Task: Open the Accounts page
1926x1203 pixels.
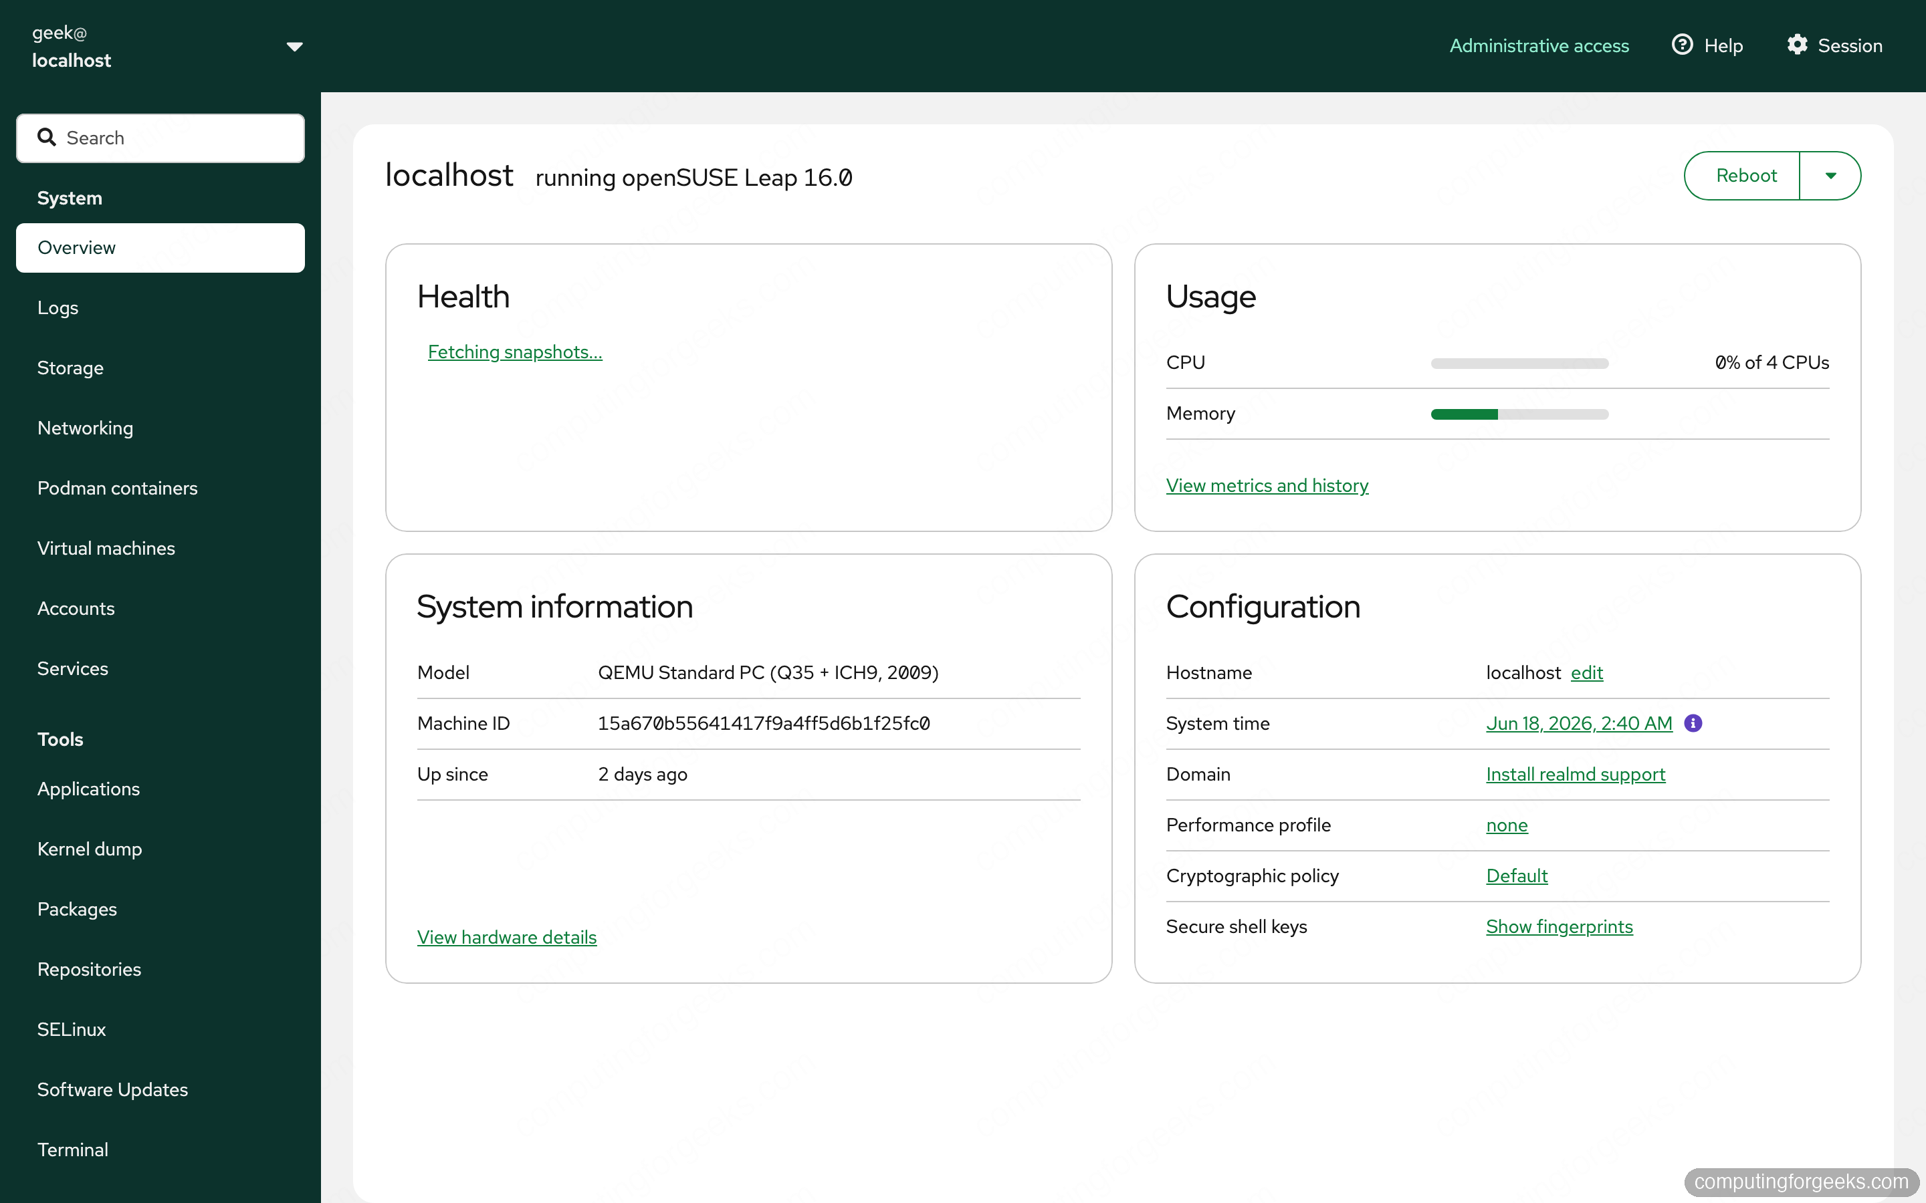Action: click(x=160, y=609)
